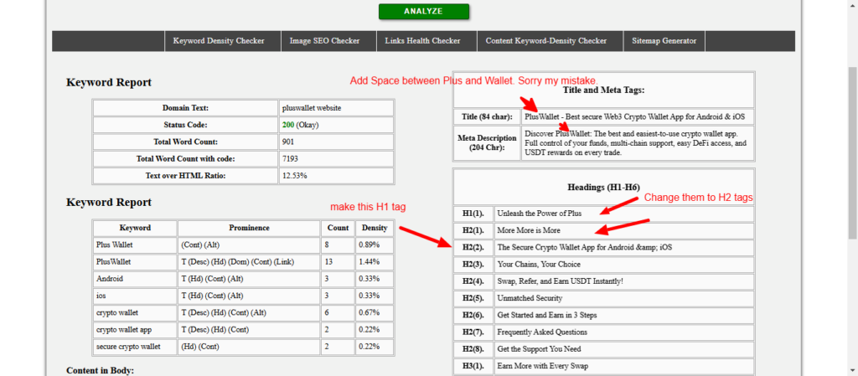Click 'Headings (H1-H6)' header
The image size is (858, 376).
603,188
